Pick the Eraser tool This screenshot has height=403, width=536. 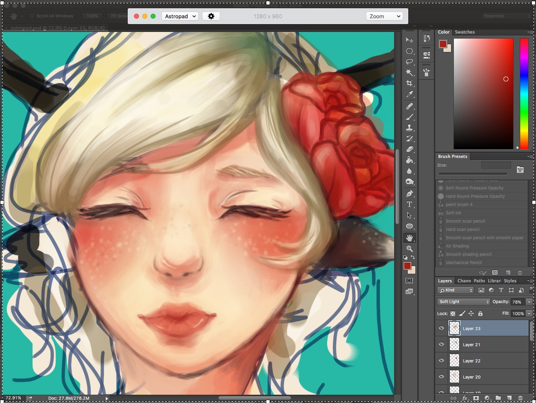point(409,149)
